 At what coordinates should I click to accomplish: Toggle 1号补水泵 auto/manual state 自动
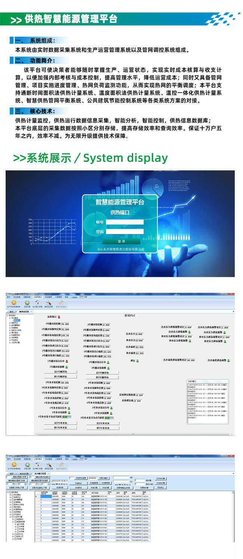pos(65,416)
